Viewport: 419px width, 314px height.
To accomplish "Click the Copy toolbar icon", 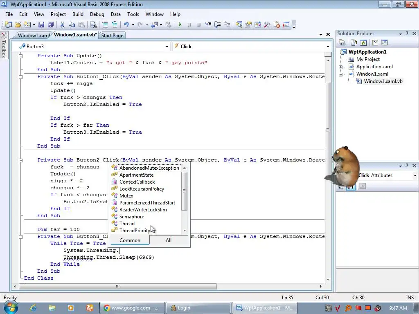I will point(72,25).
